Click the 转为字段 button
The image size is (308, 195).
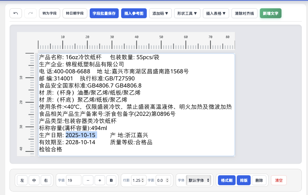(50, 14)
